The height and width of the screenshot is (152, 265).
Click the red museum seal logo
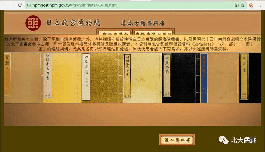pos(33,23)
